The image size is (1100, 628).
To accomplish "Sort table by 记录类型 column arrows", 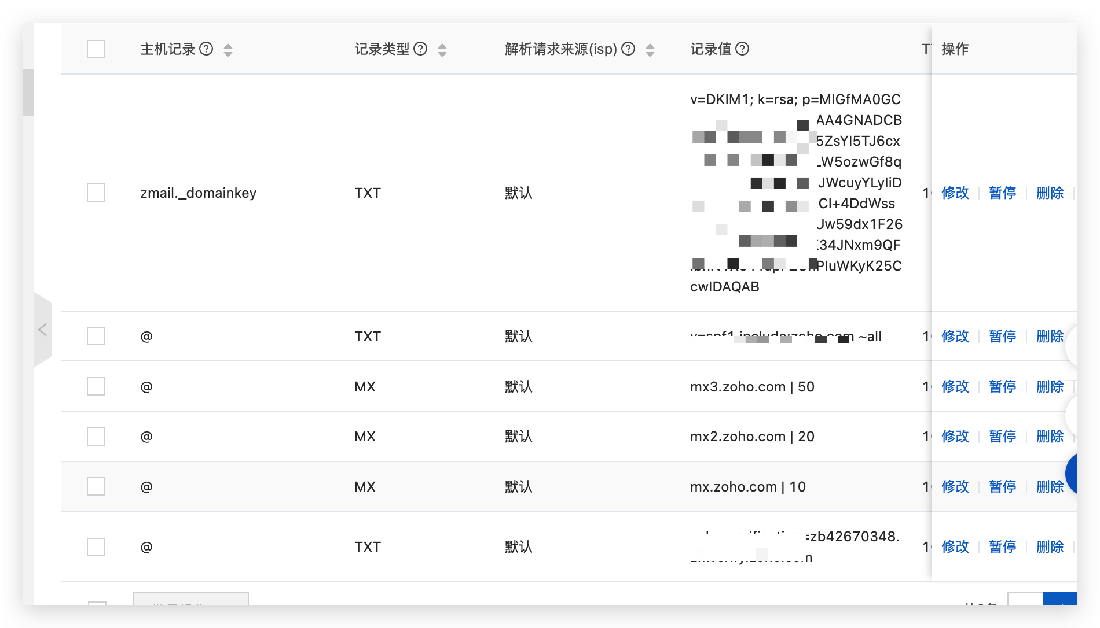I will coord(442,50).
